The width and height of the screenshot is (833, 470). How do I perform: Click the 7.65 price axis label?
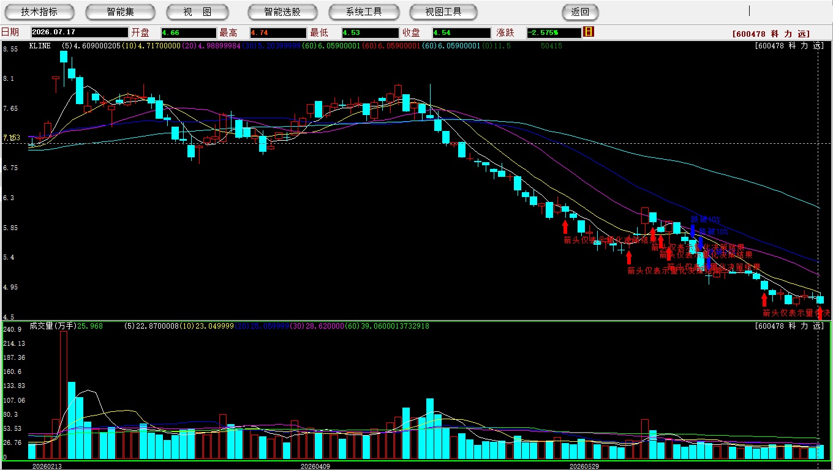coord(10,109)
